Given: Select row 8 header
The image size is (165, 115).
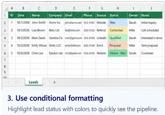Looking at the screenshot, I should pos(5,66).
